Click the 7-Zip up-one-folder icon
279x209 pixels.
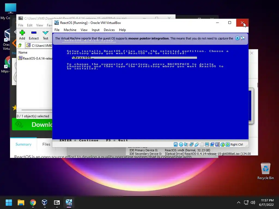pos(20,45)
